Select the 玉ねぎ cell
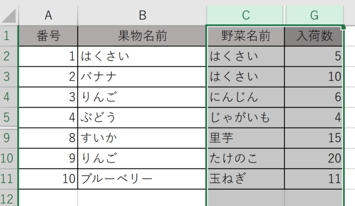 click(245, 178)
